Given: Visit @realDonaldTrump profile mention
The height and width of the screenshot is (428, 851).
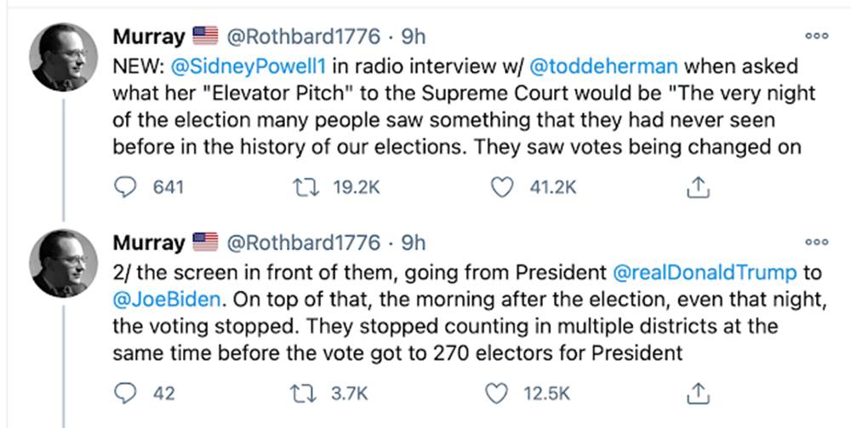Looking at the screenshot, I should (x=705, y=272).
